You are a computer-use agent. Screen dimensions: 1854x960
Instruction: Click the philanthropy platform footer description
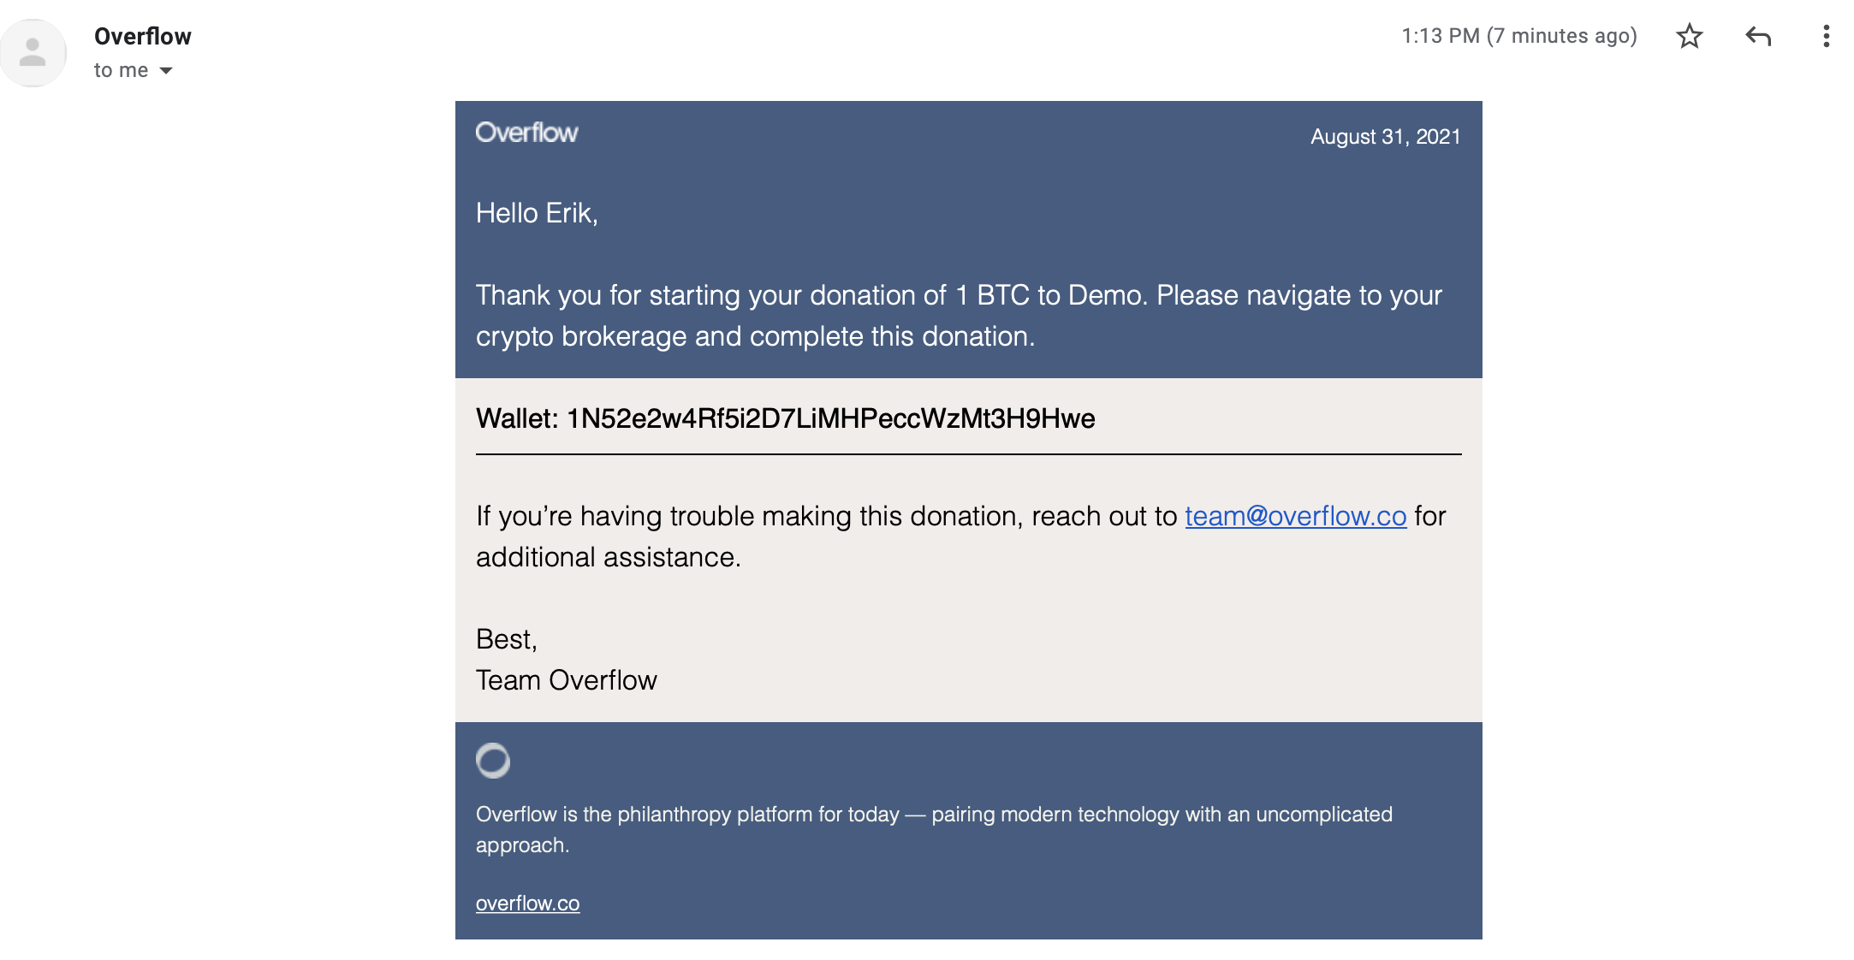(x=934, y=829)
